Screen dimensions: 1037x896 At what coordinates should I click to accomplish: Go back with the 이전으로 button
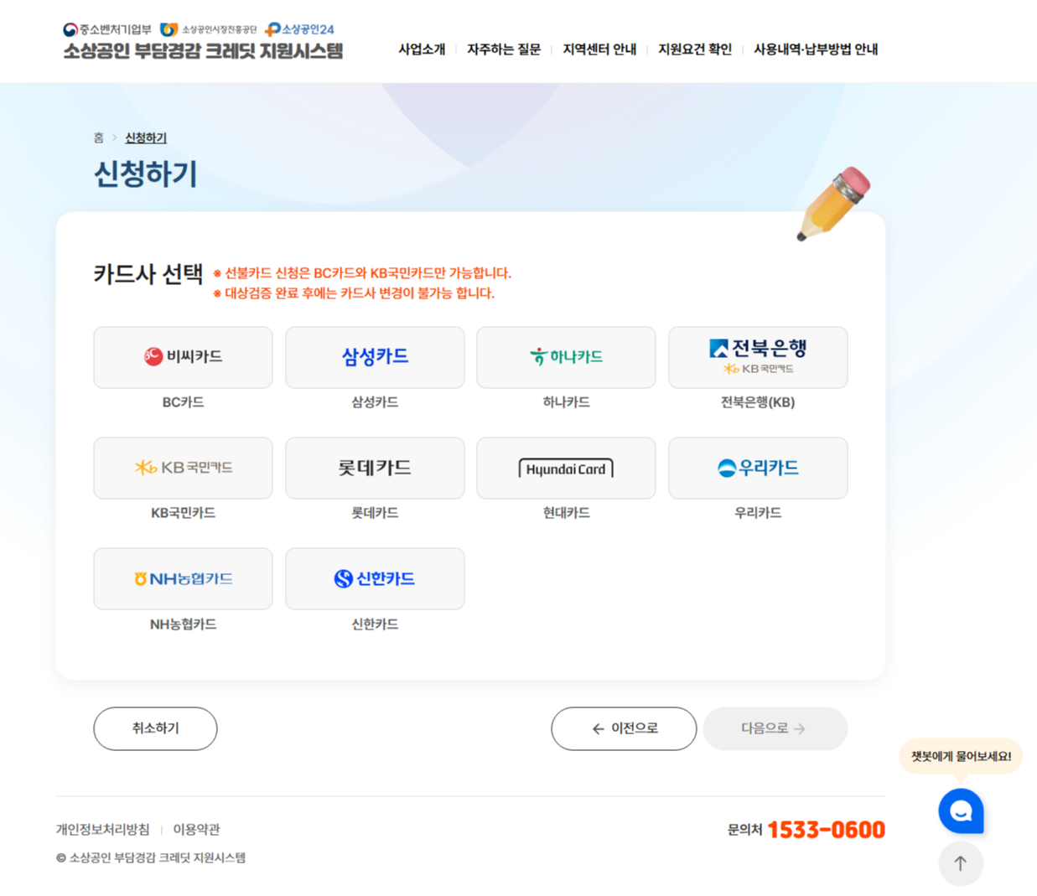coord(624,728)
